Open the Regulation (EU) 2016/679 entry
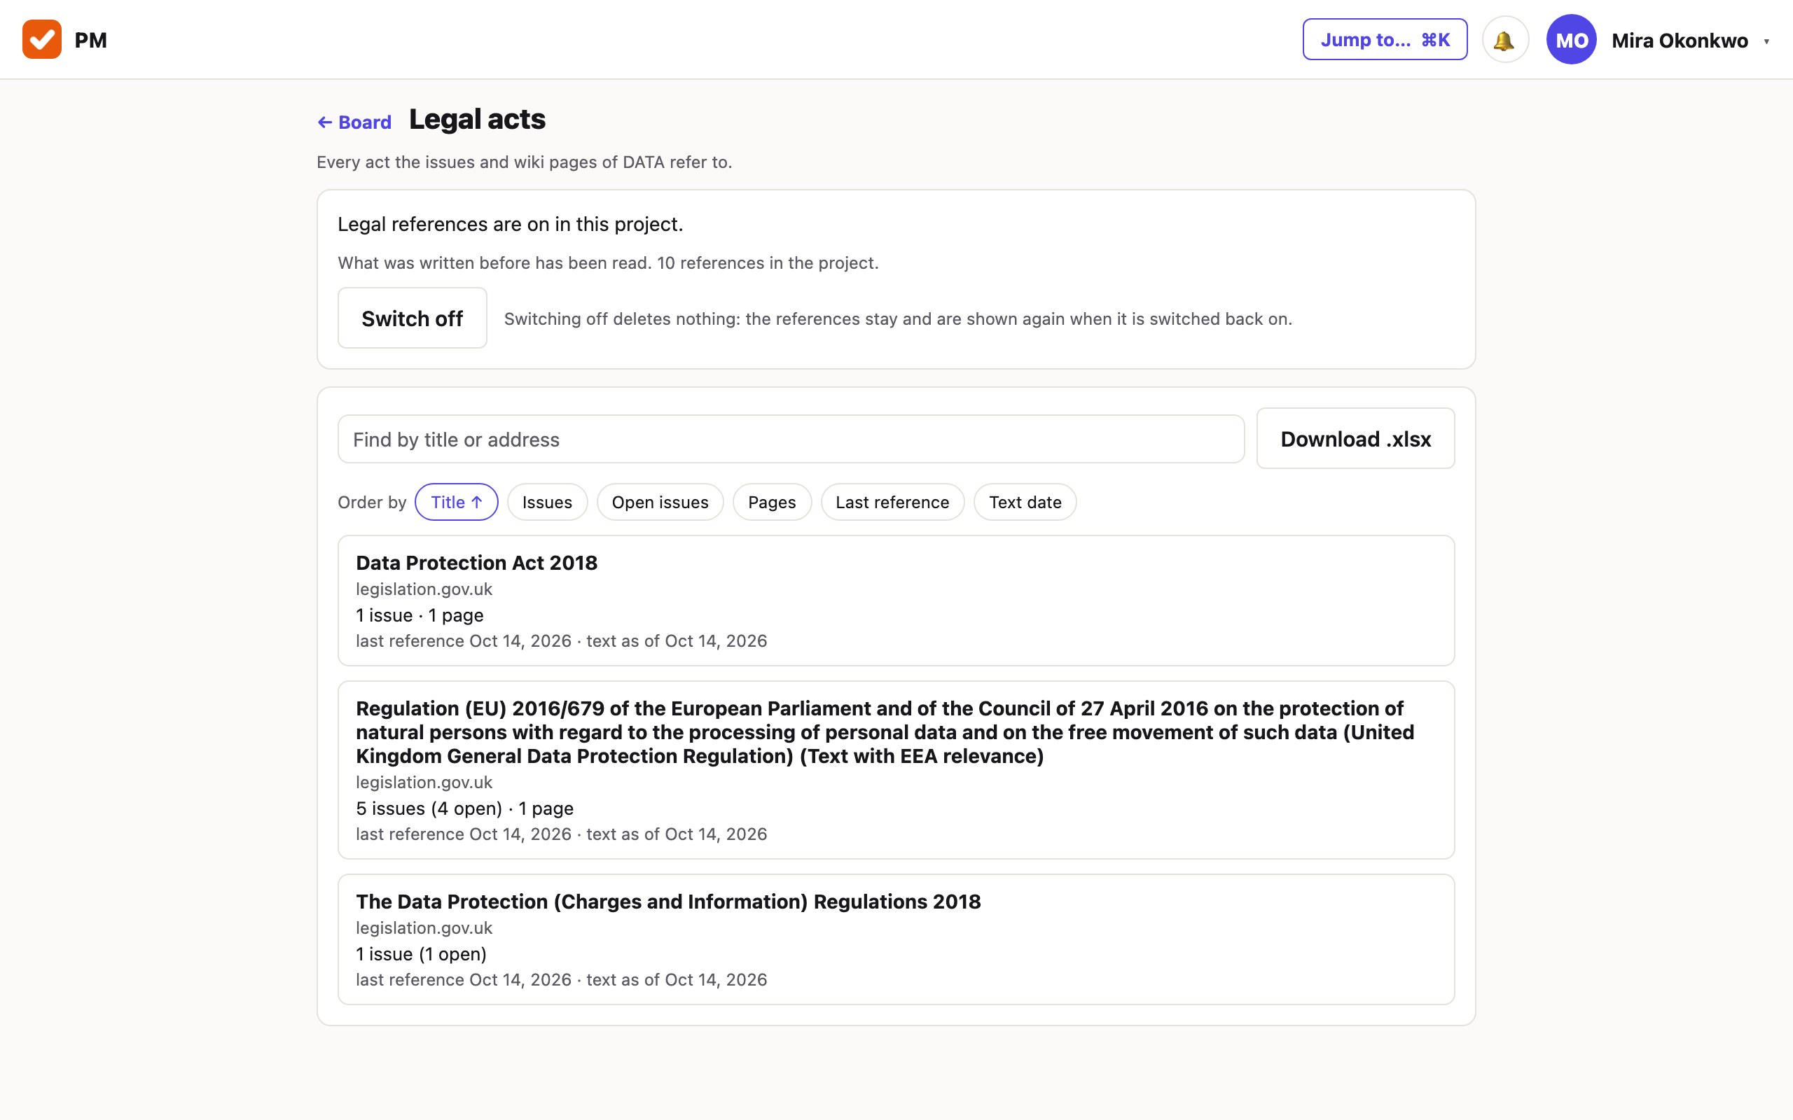 click(896, 771)
